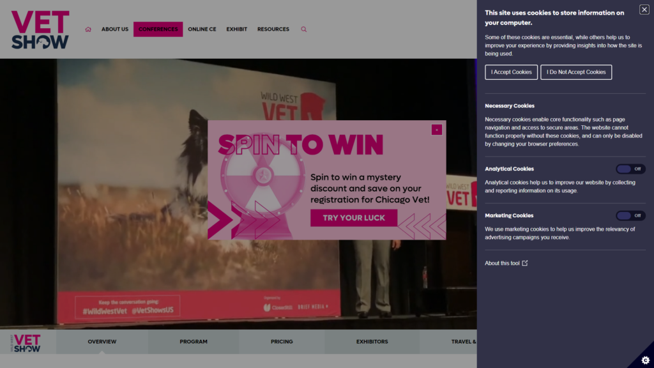Open the About Us menu
Screen dimensions: 654x368
(115, 29)
